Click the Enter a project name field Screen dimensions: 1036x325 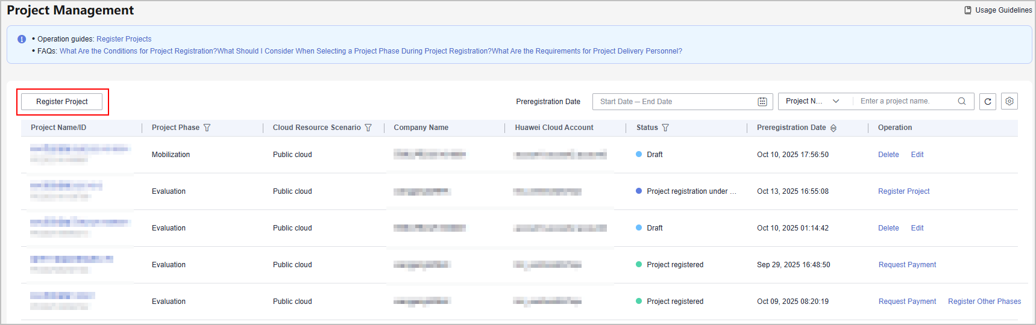(x=904, y=101)
